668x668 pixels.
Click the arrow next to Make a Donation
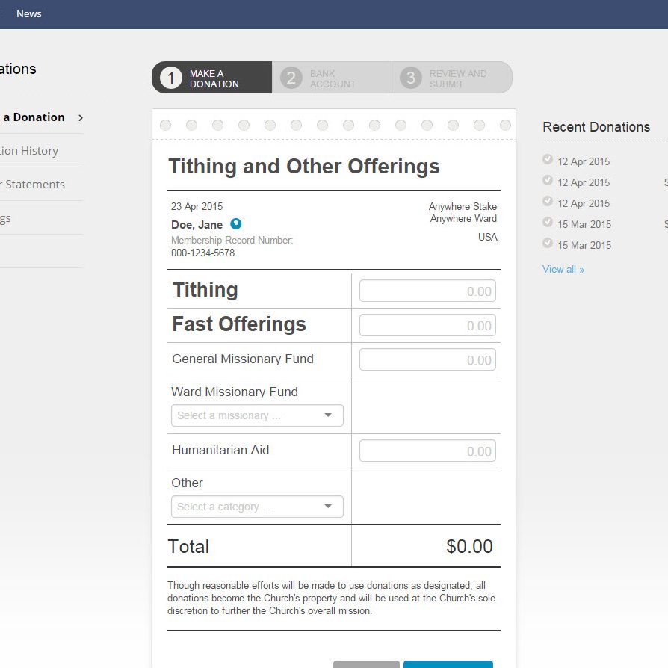(80, 117)
